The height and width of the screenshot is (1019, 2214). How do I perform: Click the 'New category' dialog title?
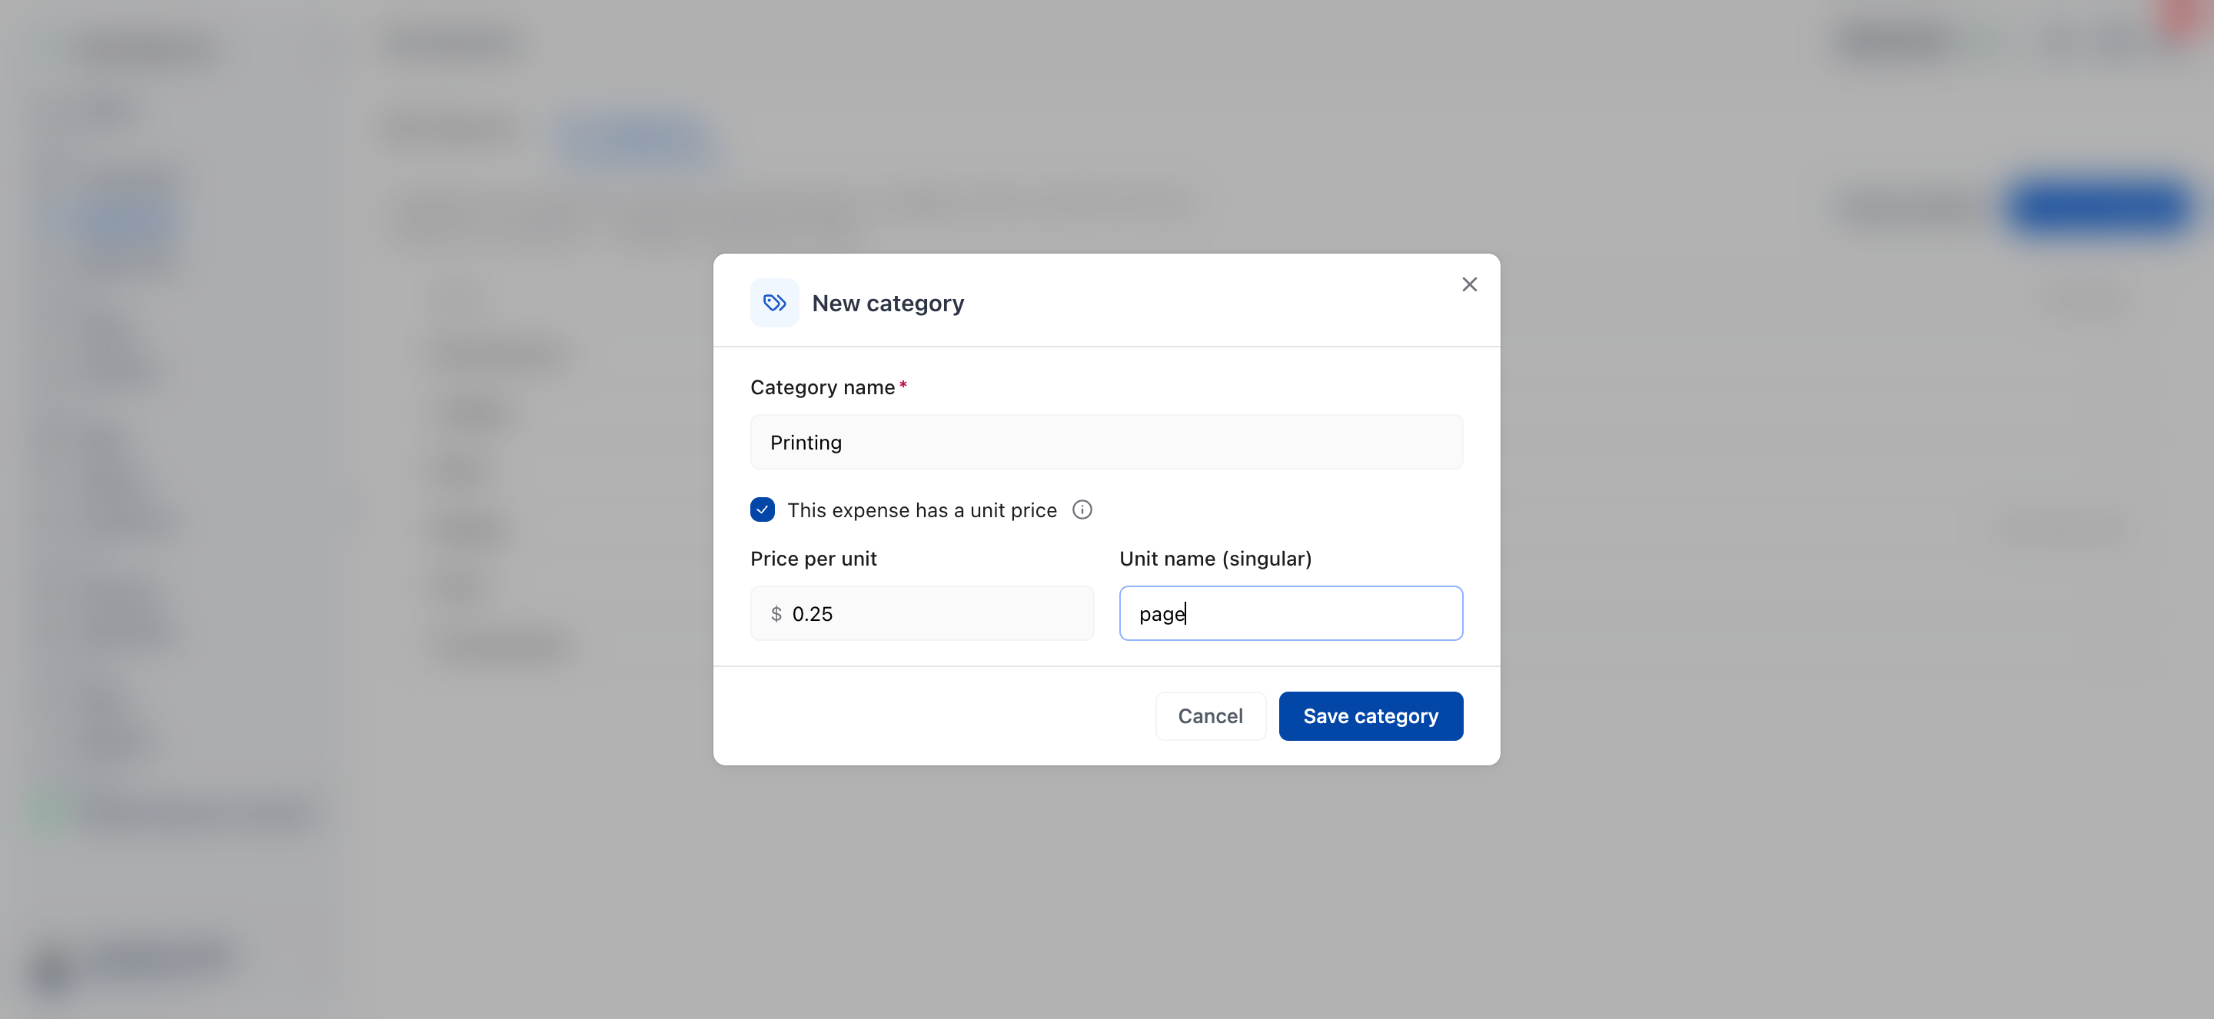(888, 304)
